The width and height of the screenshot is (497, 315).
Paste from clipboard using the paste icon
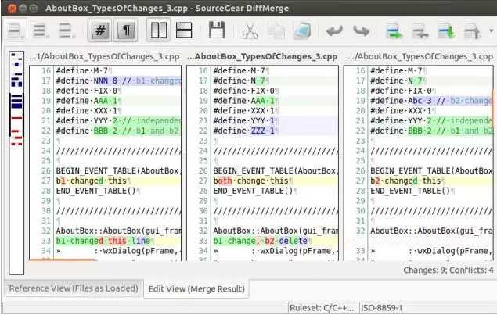302,31
